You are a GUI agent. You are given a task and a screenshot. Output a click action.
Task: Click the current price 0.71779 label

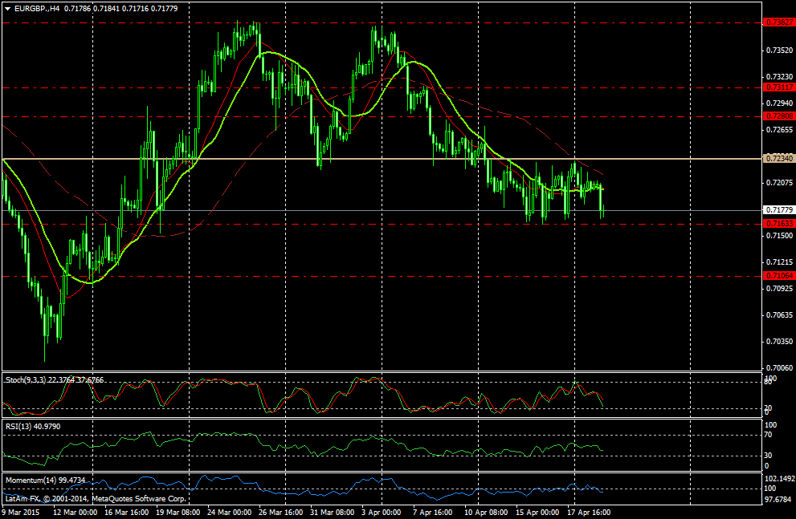[778, 210]
